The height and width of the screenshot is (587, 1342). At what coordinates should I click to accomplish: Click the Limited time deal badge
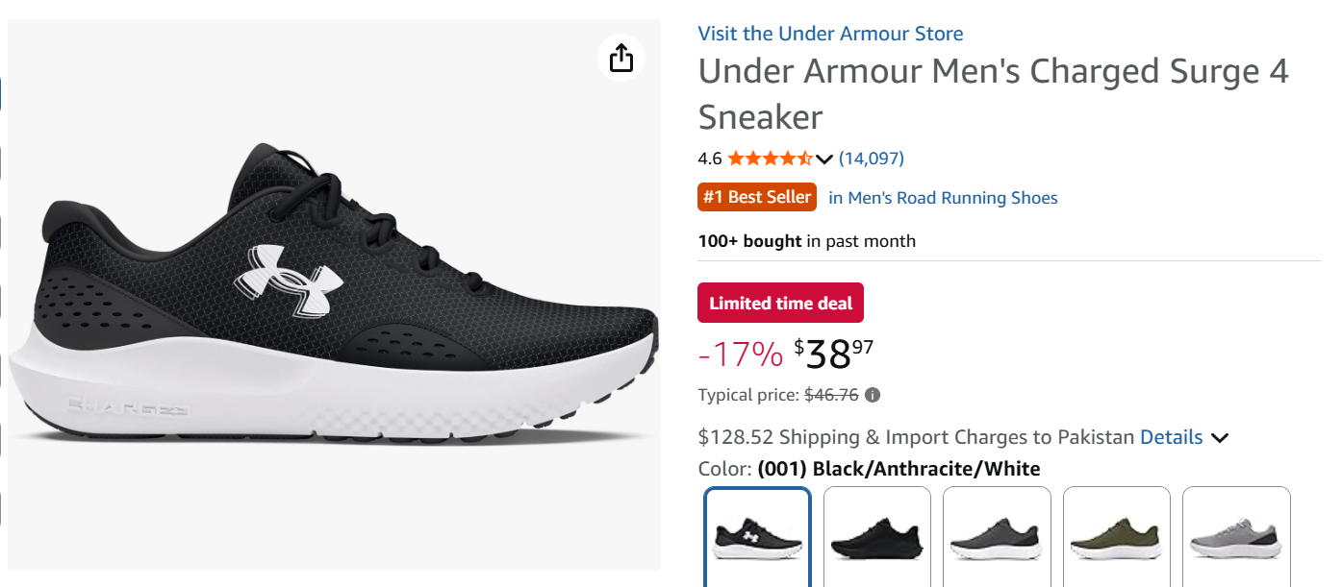(x=781, y=303)
